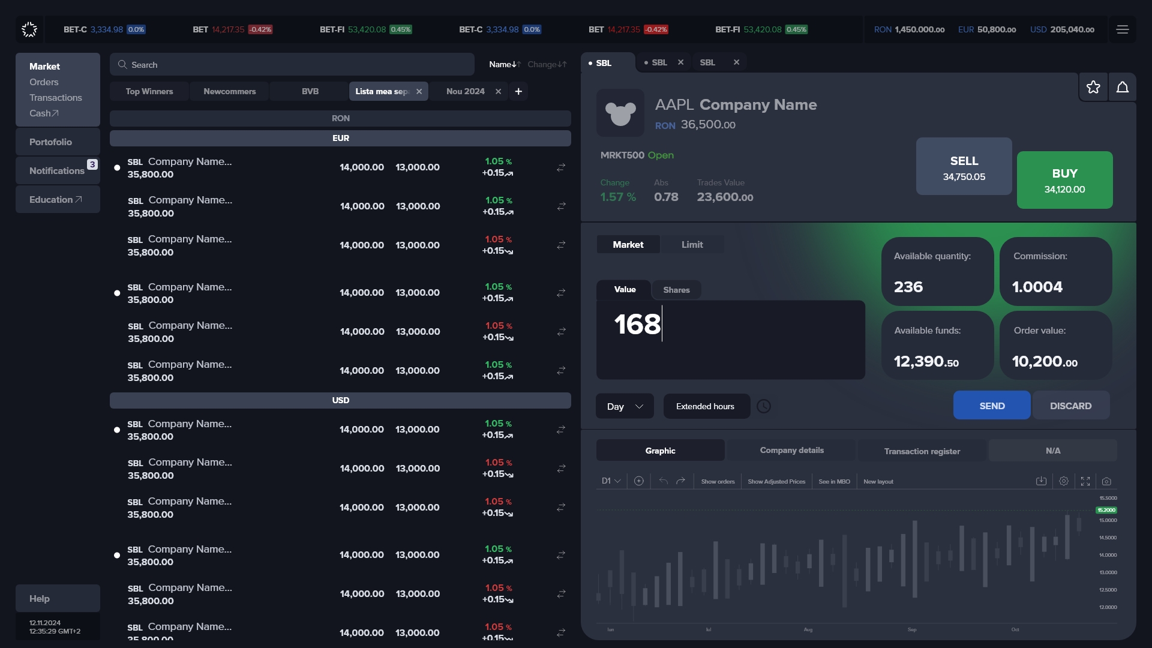This screenshot has width=1152, height=648.
Task: Add AAPL to favorites with star icon
Action: coord(1093,88)
